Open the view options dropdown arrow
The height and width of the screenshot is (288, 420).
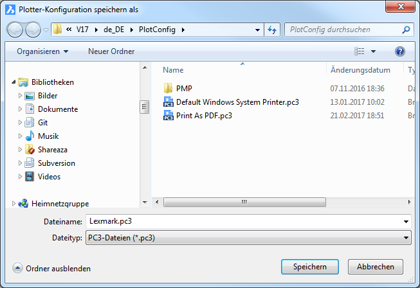click(373, 51)
